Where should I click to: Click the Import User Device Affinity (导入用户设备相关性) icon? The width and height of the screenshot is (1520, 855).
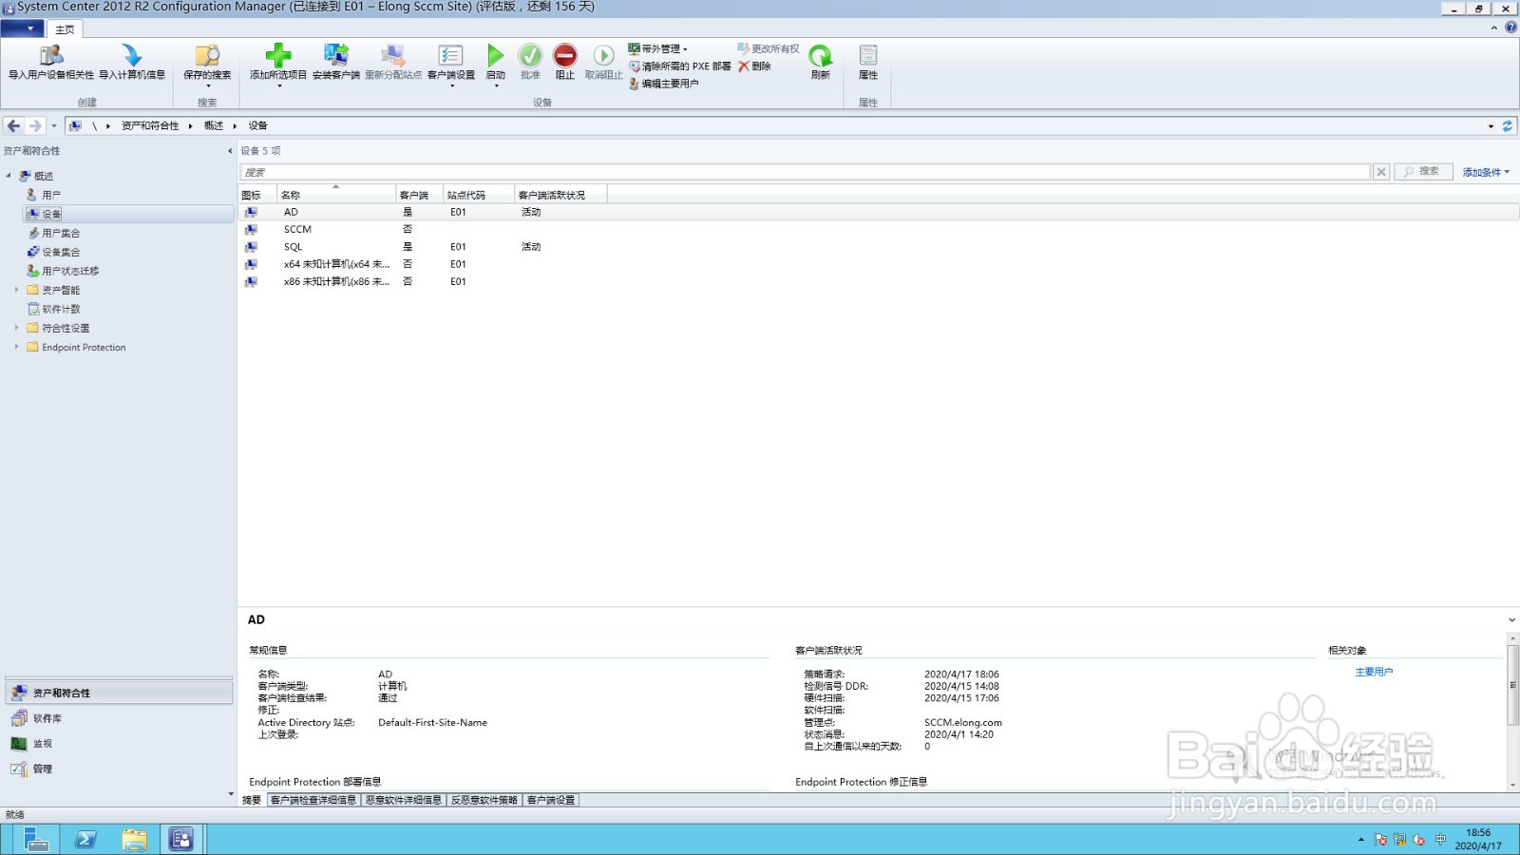[51, 55]
